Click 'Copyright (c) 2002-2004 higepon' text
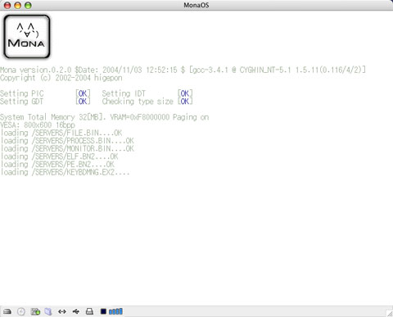The image size is (393, 317). [61, 78]
